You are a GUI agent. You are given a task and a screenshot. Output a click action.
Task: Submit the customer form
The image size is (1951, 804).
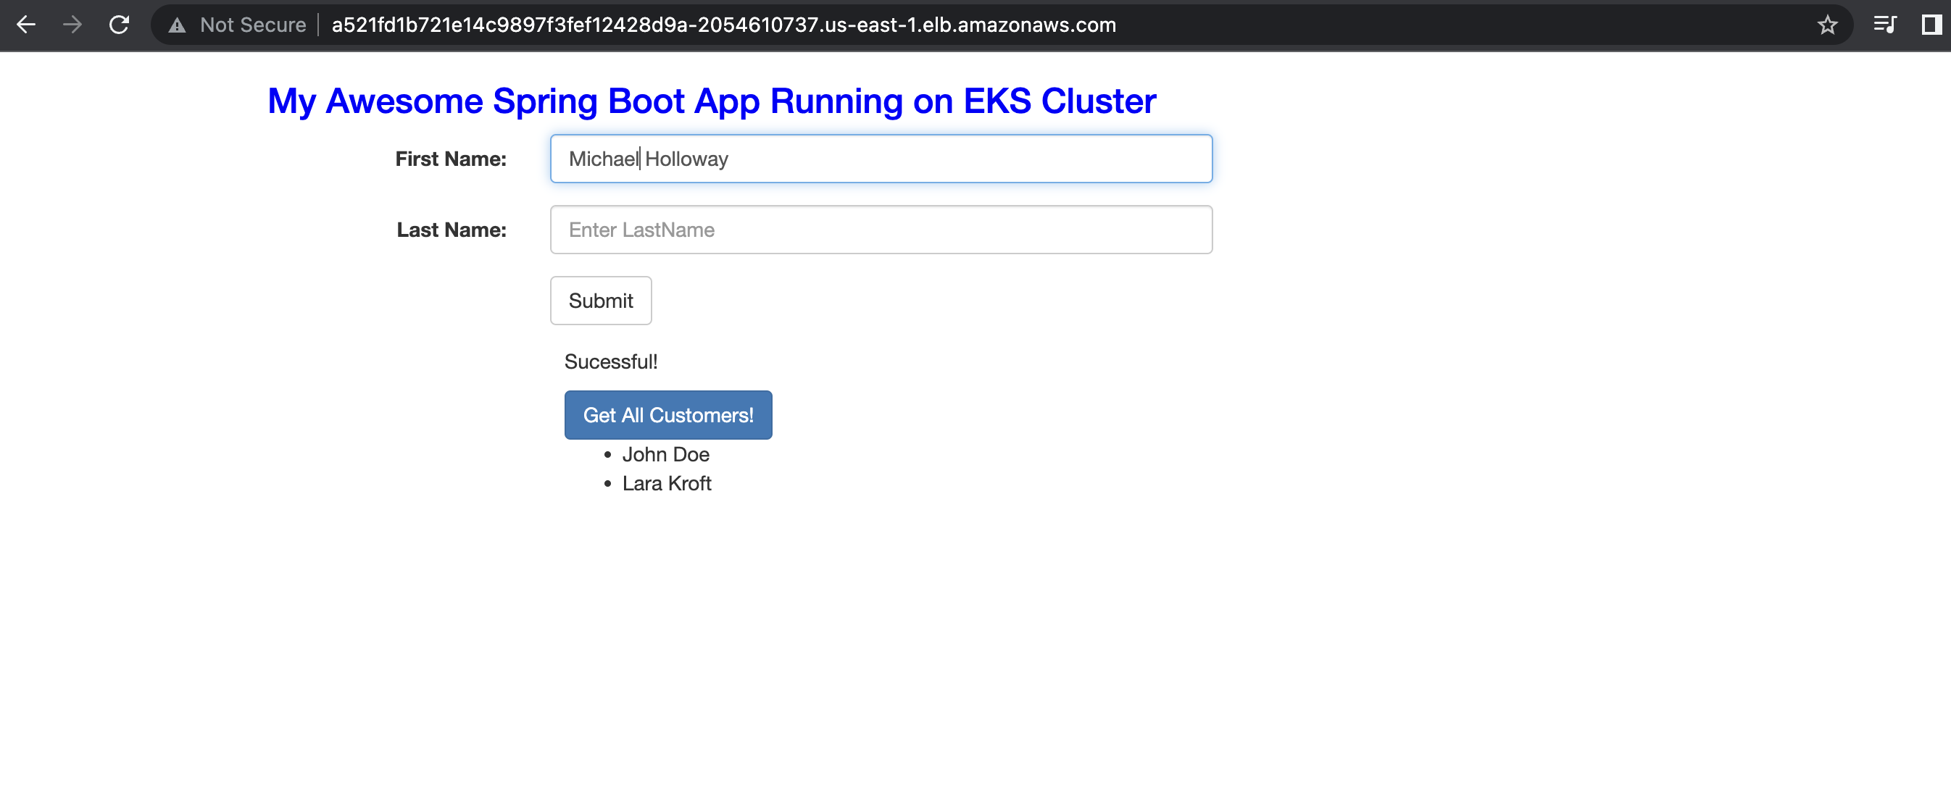601,301
